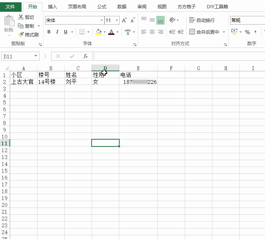Select cell containing 14号楼
The height and width of the screenshot is (239, 265).
click(51, 82)
